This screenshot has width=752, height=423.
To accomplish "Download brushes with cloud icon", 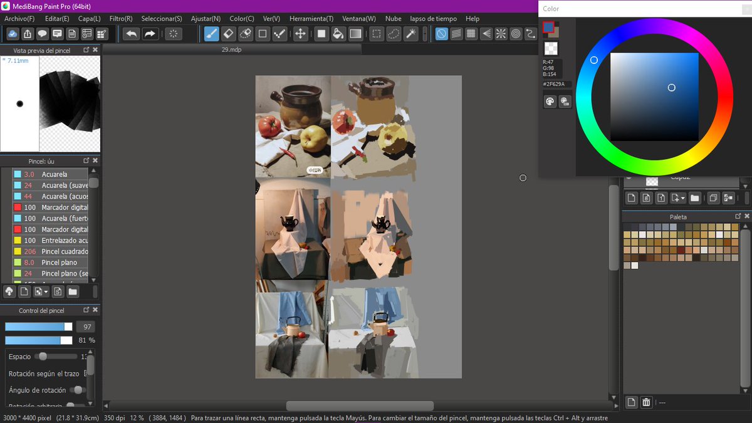I will coord(9,291).
